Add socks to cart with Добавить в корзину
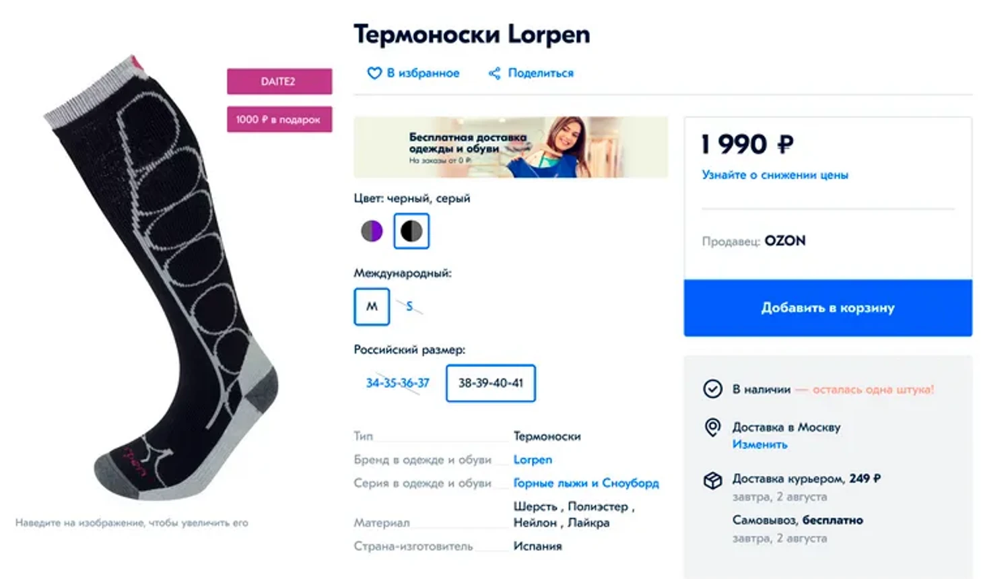The image size is (983, 579). [828, 308]
